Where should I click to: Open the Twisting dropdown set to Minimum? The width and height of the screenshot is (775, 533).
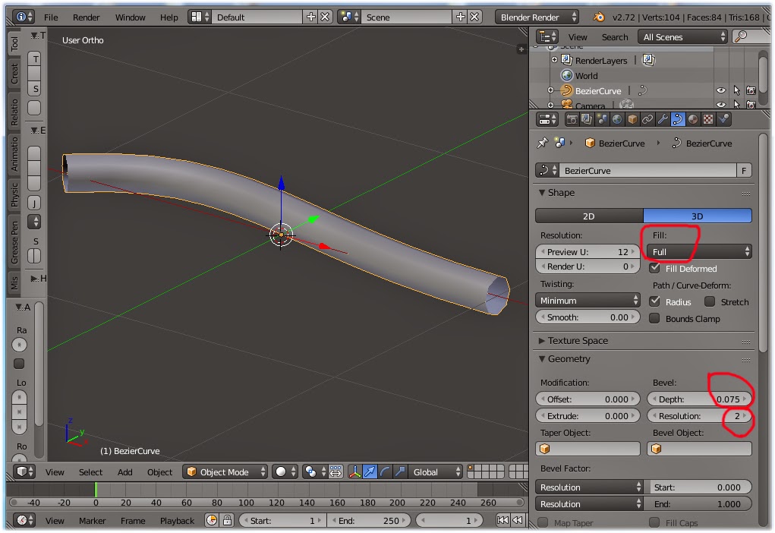pyautogui.click(x=587, y=300)
